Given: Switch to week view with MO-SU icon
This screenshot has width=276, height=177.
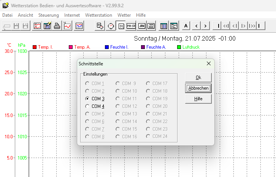Looking at the screenshot, I should click(x=131, y=26).
